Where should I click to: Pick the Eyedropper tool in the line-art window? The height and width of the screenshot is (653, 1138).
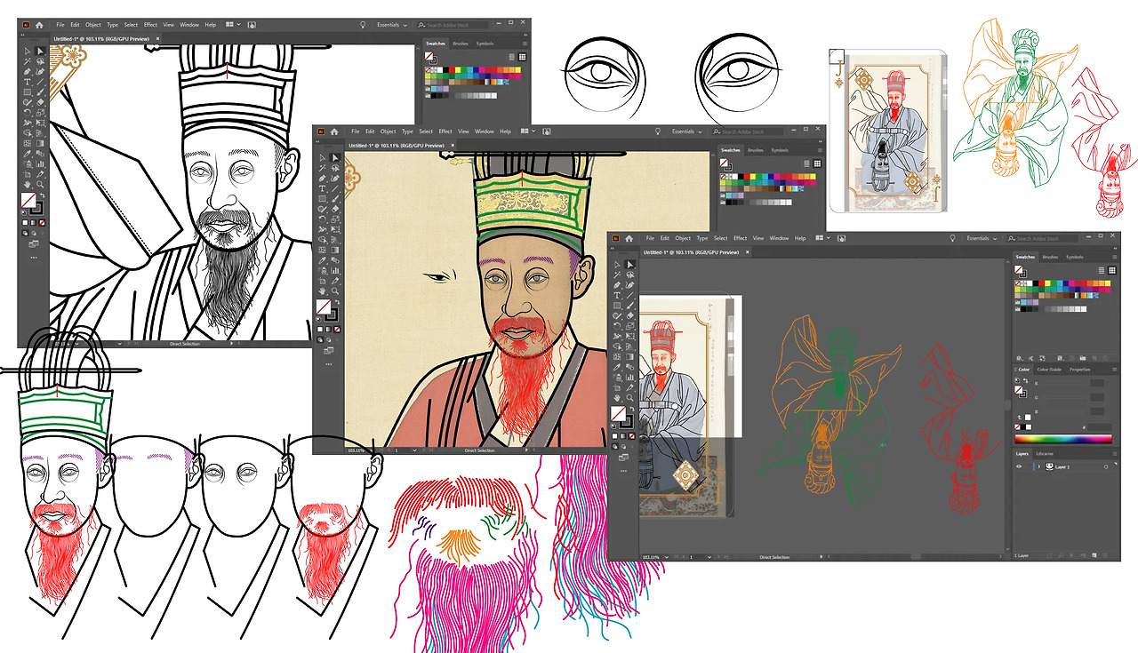[28, 154]
